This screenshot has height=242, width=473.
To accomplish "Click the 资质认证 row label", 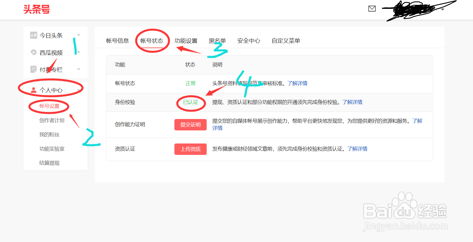I will tap(125, 149).
